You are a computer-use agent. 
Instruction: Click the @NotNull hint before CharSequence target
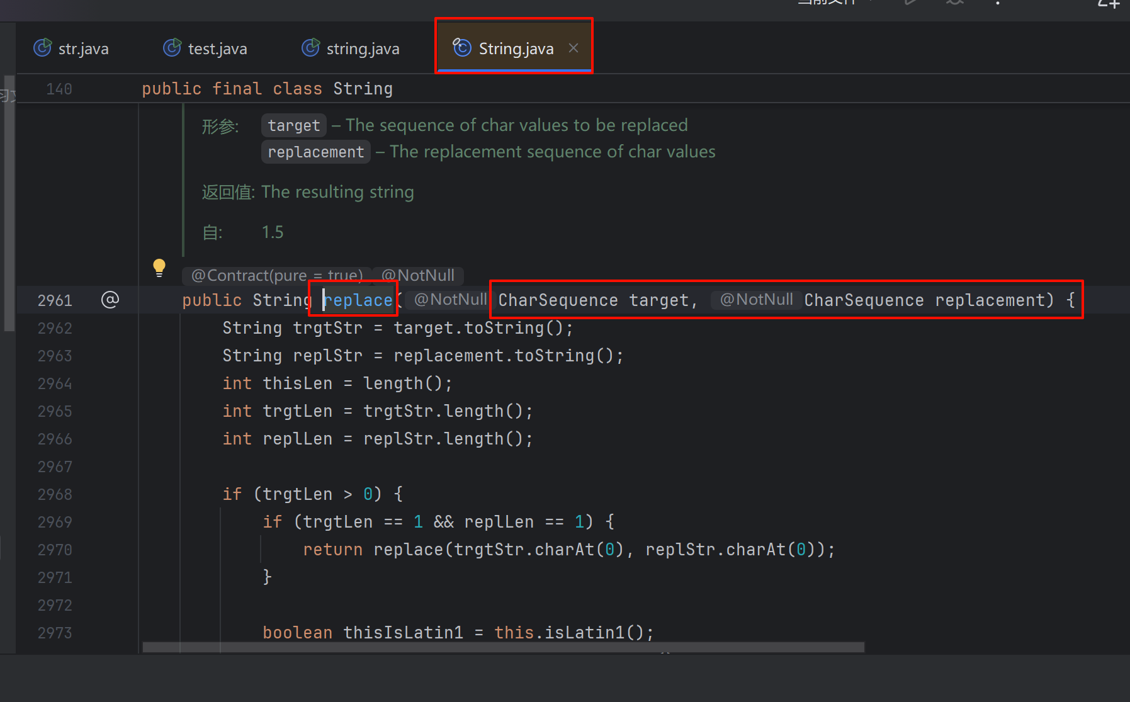[x=450, y=300]
